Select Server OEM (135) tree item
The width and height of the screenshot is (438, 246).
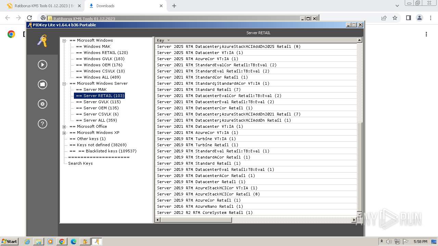(97, 108)
